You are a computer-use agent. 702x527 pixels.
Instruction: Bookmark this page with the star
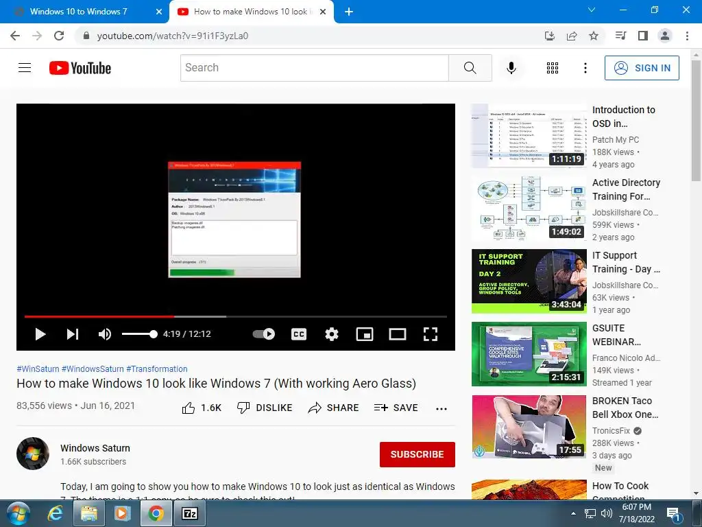(x=594, y=36)
